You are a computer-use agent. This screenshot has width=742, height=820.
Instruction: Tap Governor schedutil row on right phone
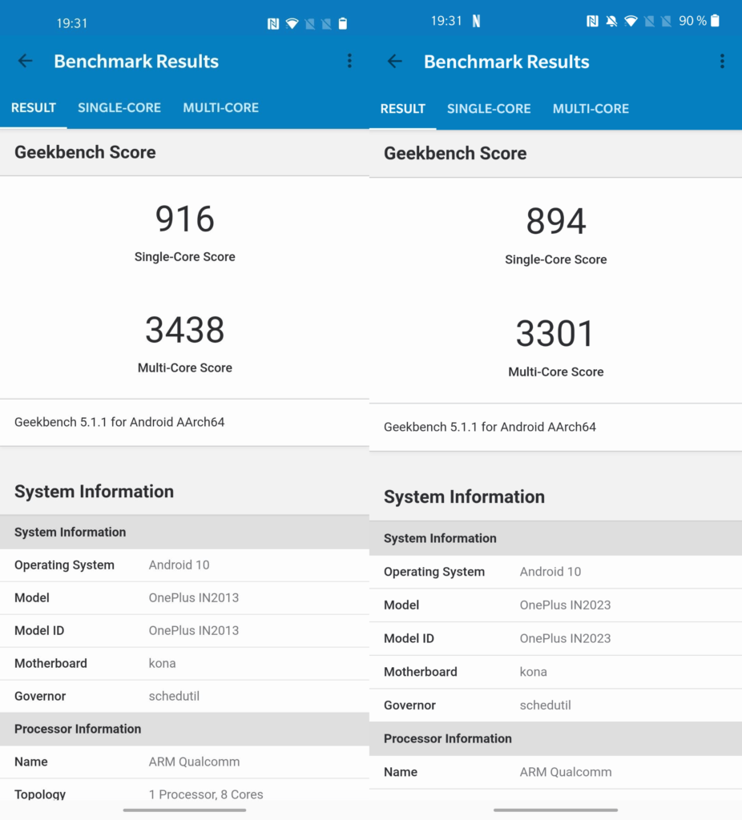[556, 705]
